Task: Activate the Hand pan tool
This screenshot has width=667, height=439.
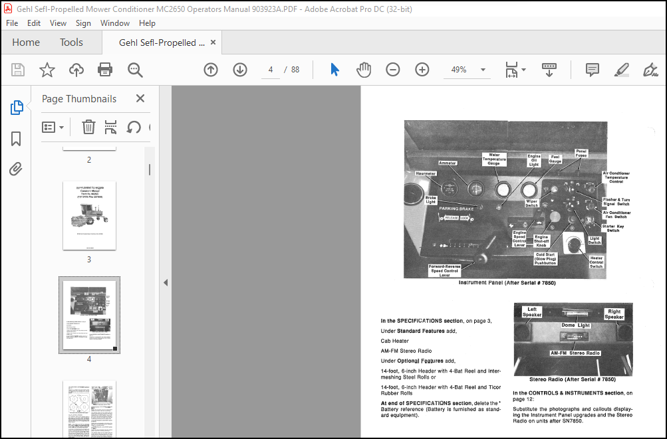Action: pos(364,70)
